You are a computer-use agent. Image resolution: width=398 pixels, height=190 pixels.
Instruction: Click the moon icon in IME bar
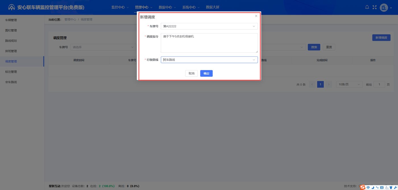373,187
